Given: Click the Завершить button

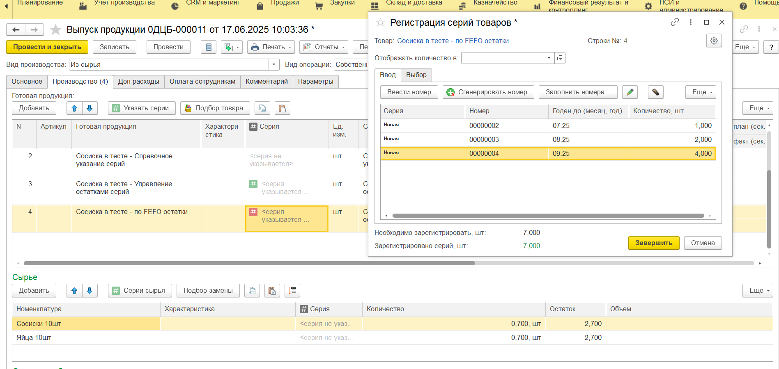Looking at the screenshot, I should (x=653, y=243).
